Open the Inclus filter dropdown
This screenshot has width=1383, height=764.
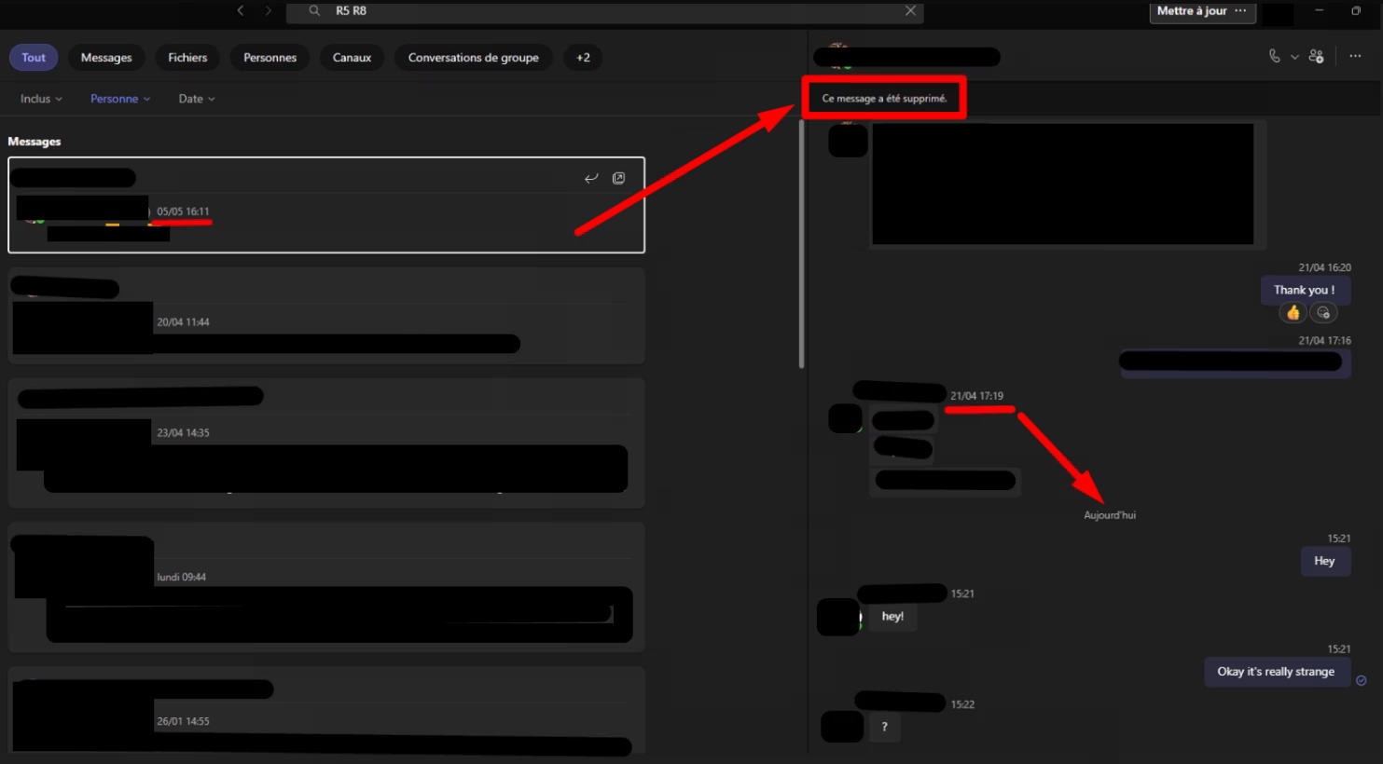click(41, 99)
